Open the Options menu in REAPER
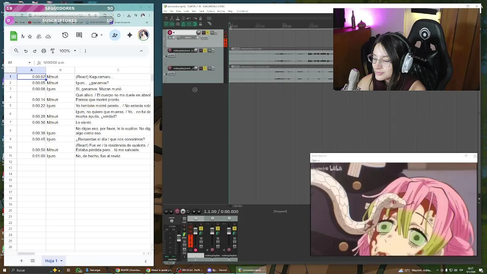 pyautogui.click(x=211, y=11)
